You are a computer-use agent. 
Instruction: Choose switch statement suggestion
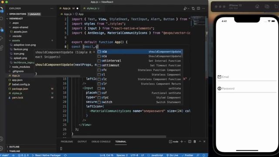tap(139, 102)
